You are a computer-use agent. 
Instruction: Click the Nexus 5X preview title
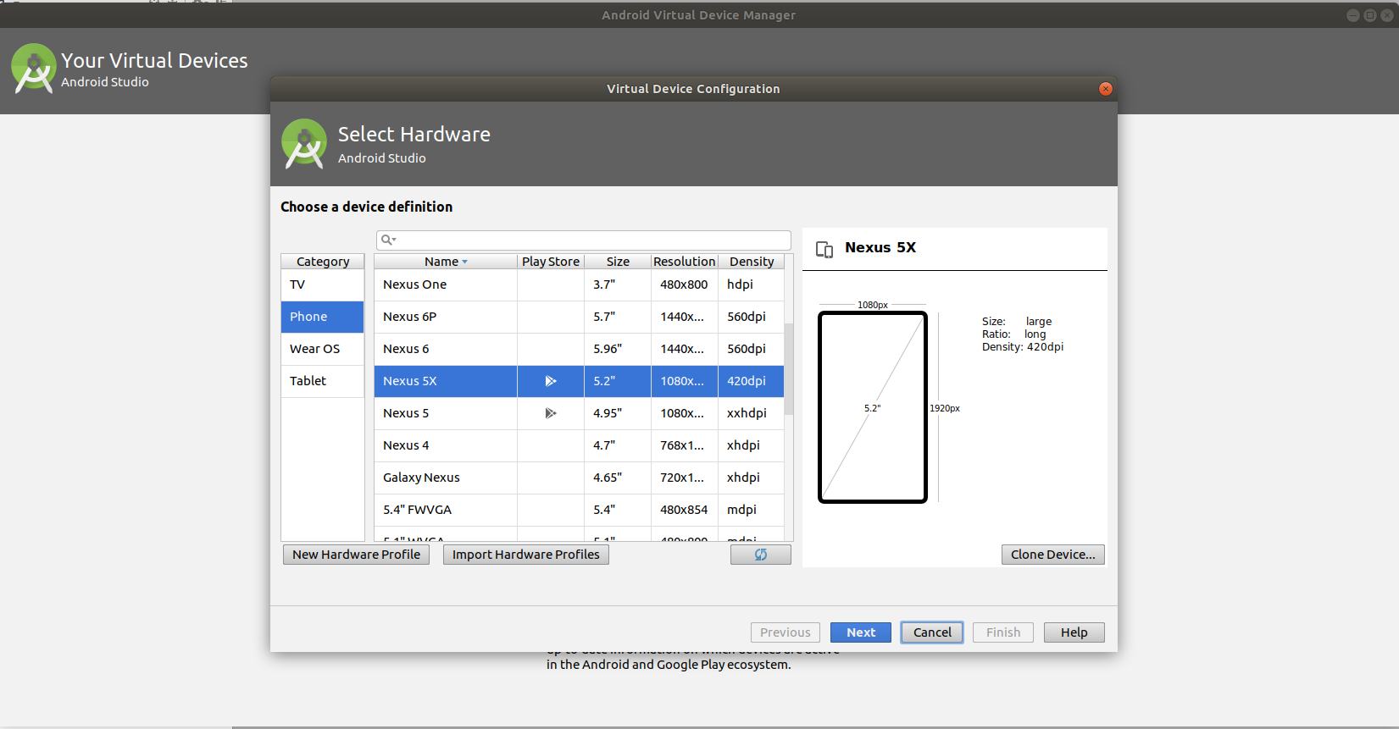(x=880, y=248)
